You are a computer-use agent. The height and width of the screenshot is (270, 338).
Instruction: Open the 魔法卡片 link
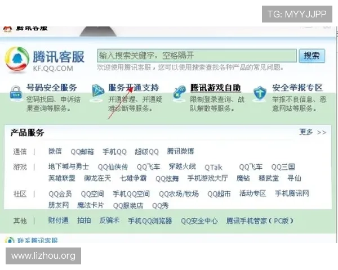point(91,205)
